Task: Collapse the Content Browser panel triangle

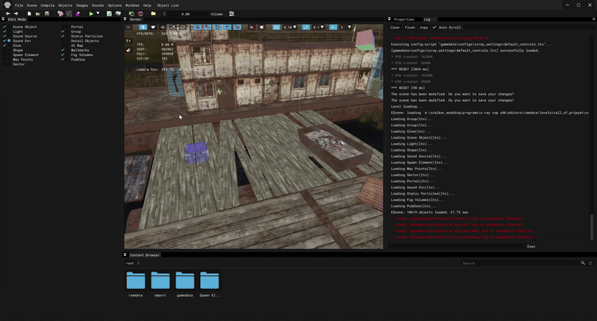Action: [x=125, y=255]
